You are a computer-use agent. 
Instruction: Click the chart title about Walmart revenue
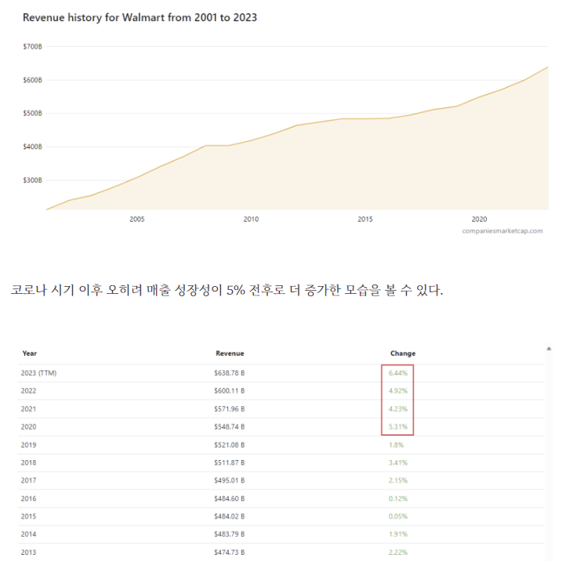pyautogui.click(x=140, y=17)
